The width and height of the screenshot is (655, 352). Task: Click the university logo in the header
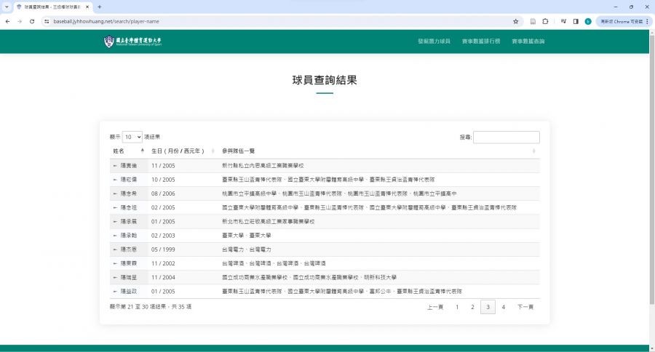(134, 41)
